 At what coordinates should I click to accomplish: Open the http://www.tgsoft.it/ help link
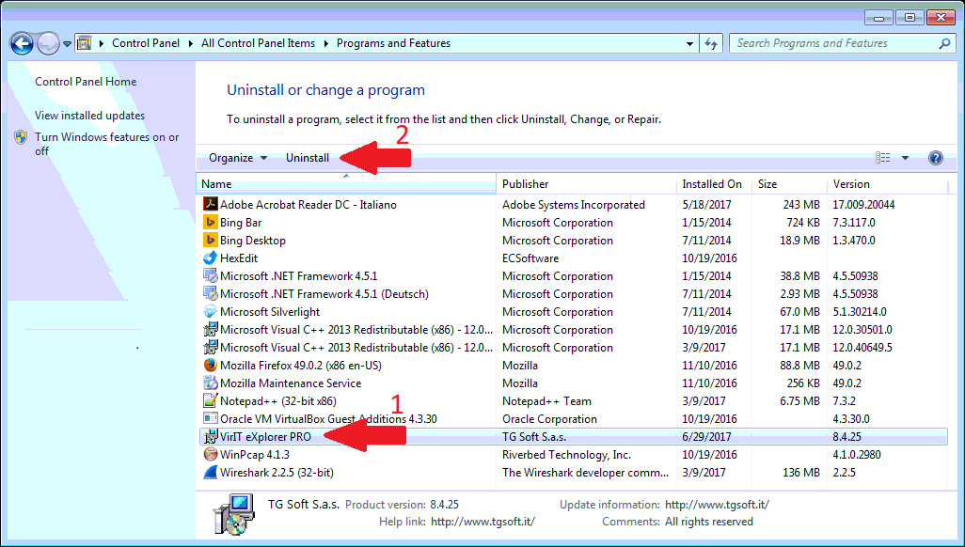click(x=482, y=522)
